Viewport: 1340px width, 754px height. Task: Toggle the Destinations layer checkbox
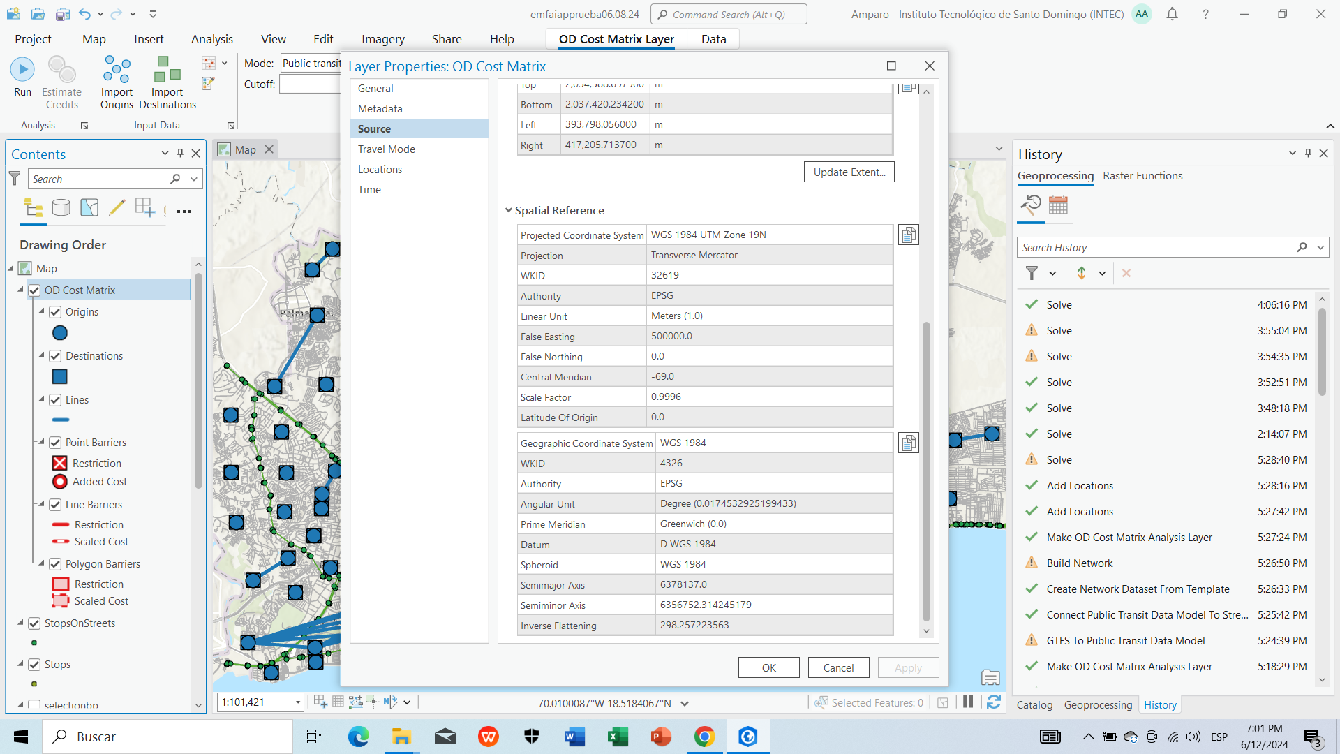(x=56, y=356)
